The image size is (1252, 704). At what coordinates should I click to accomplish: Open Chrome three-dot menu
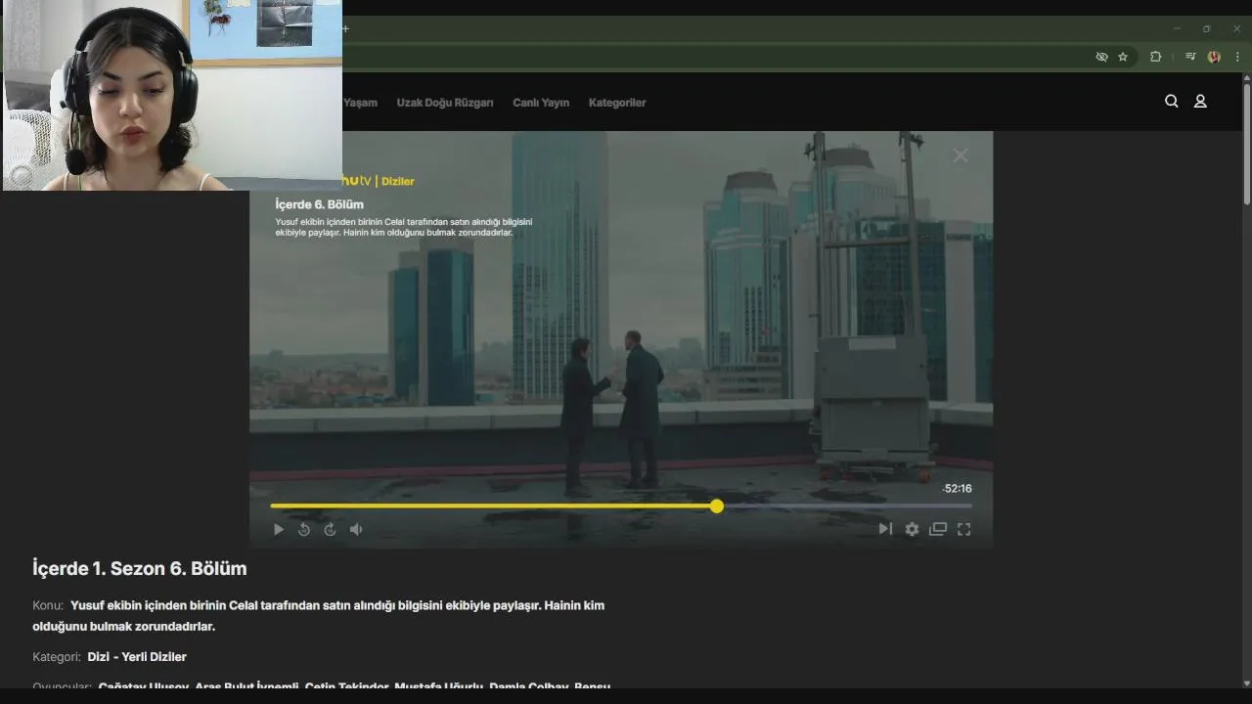pos(1237,57)
